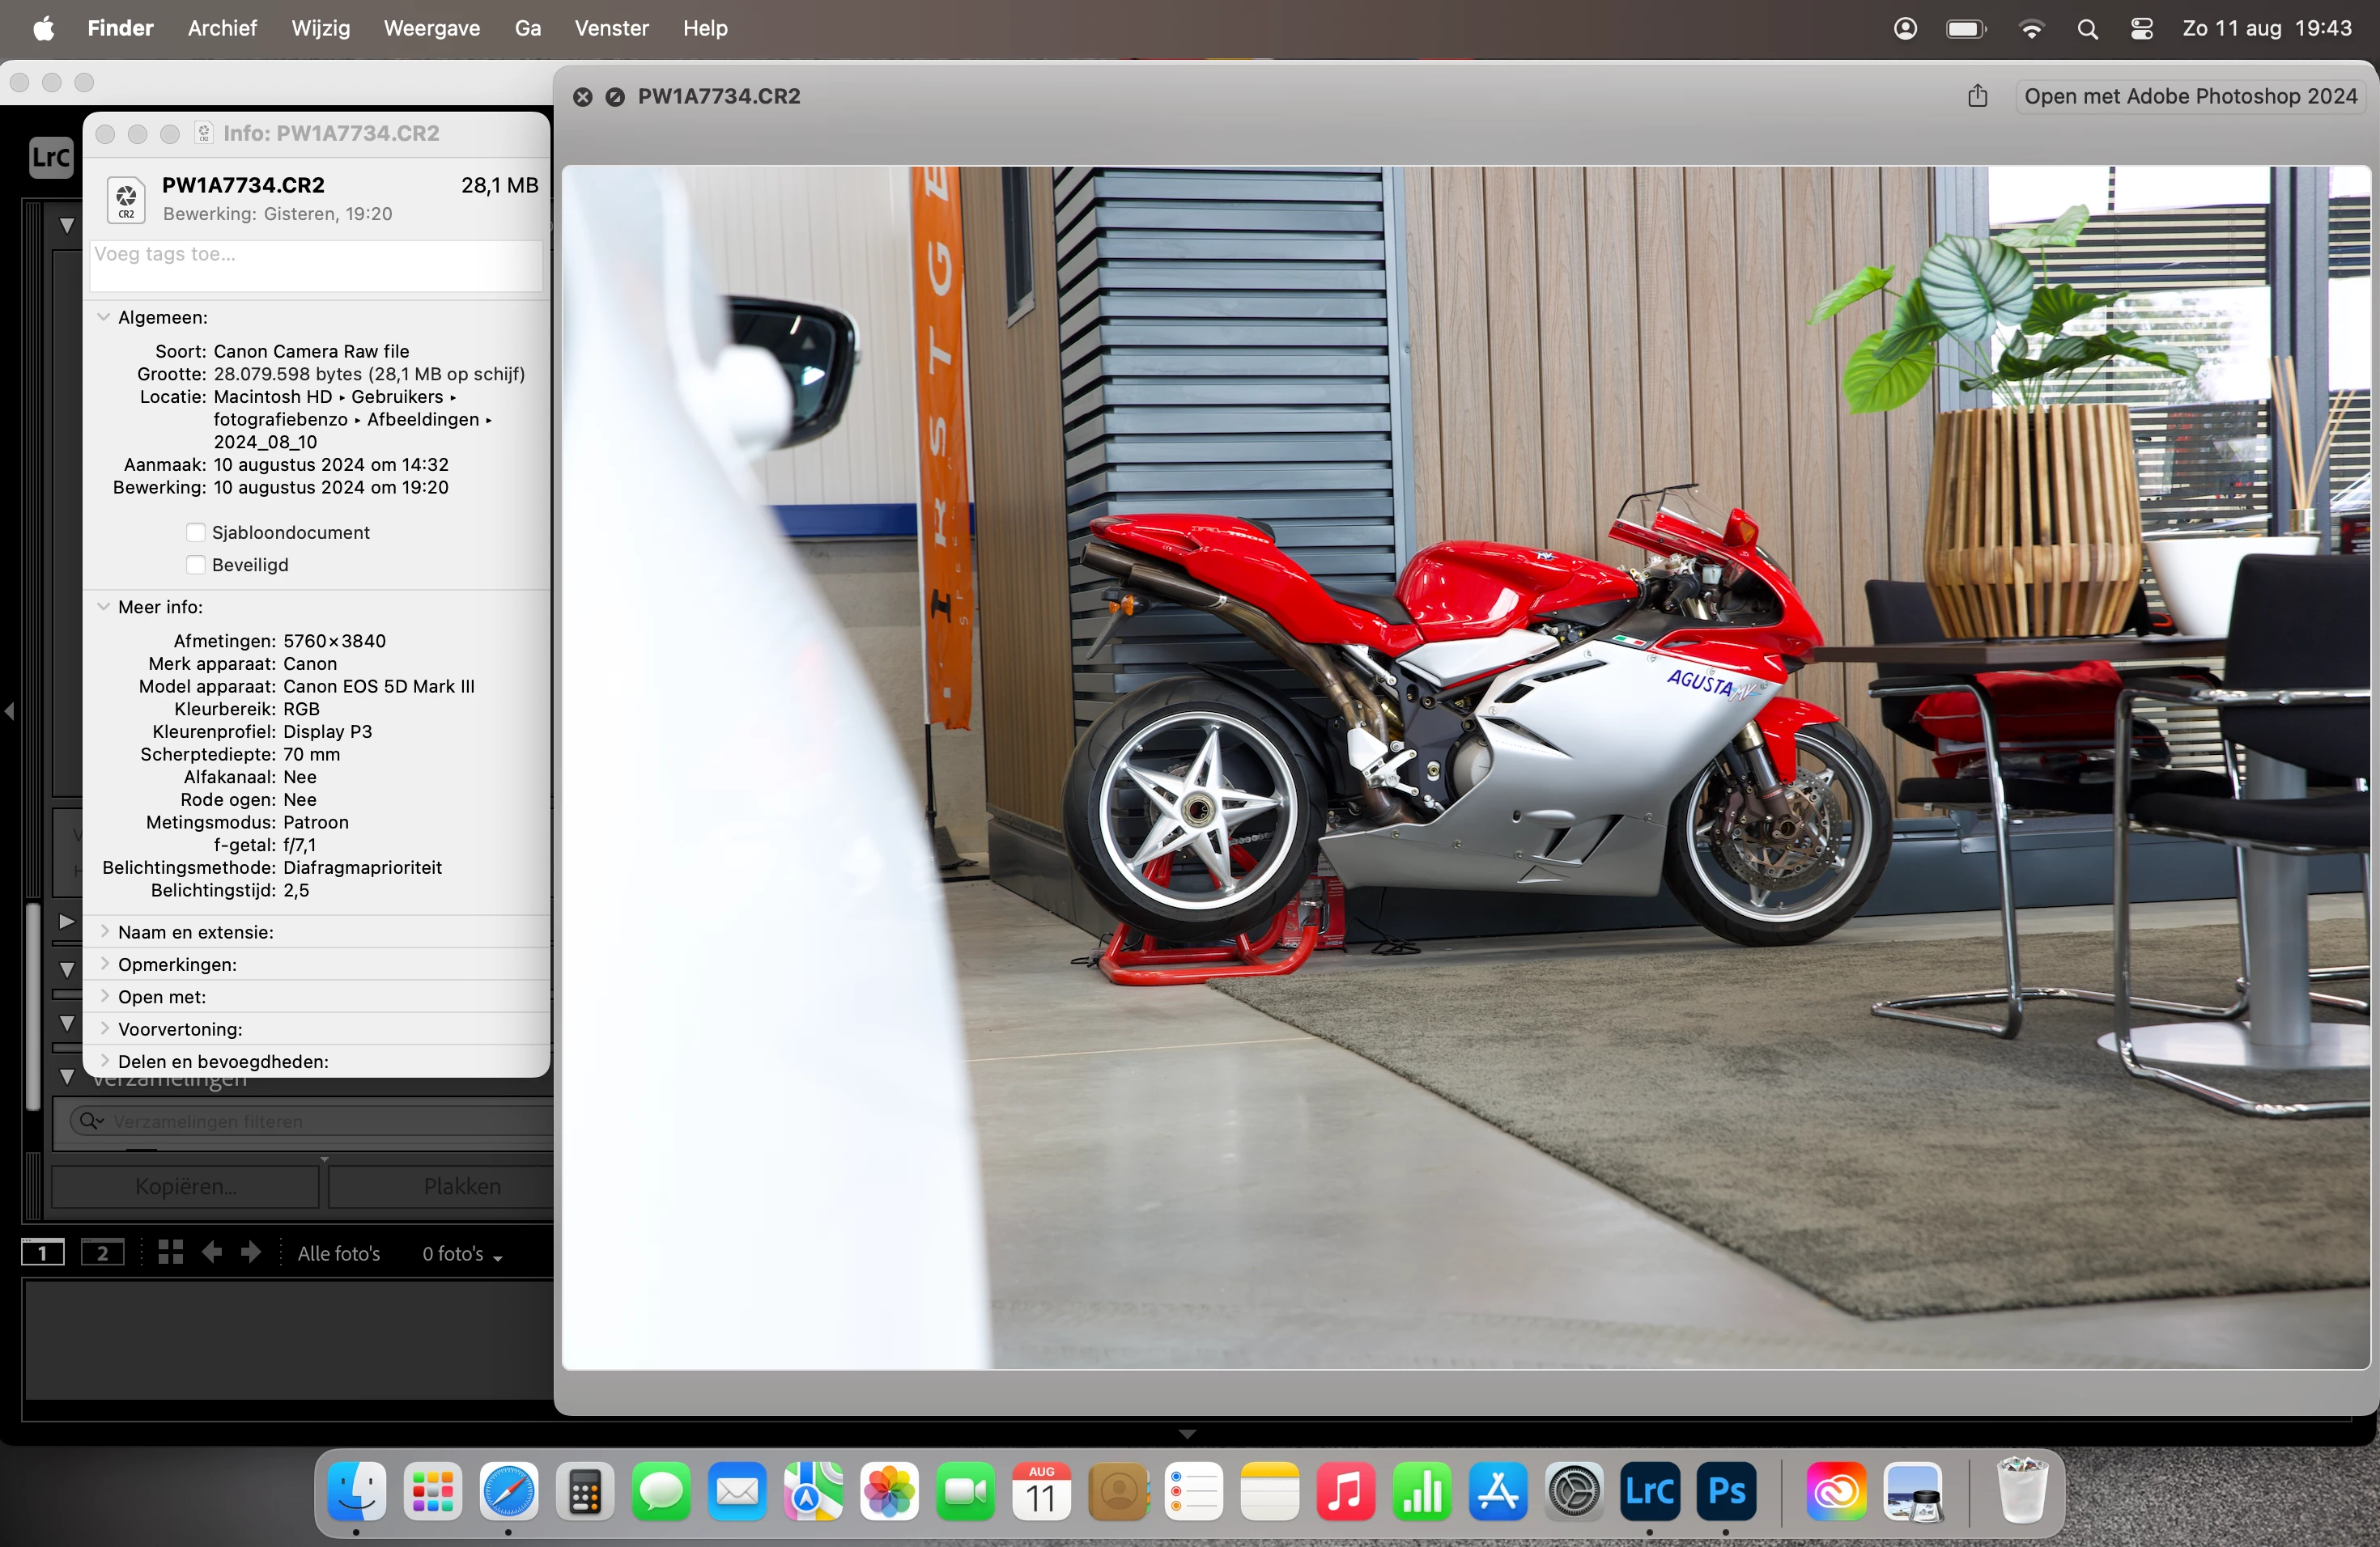The image size is (2380, 1547).
Task: Enable the Sjabloondocument checkbox
Action: point(196,532)
